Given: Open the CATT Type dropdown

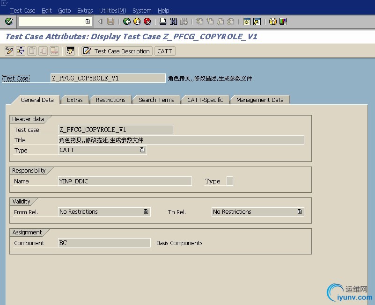Looking at the screenshot, I should point(142,150).
